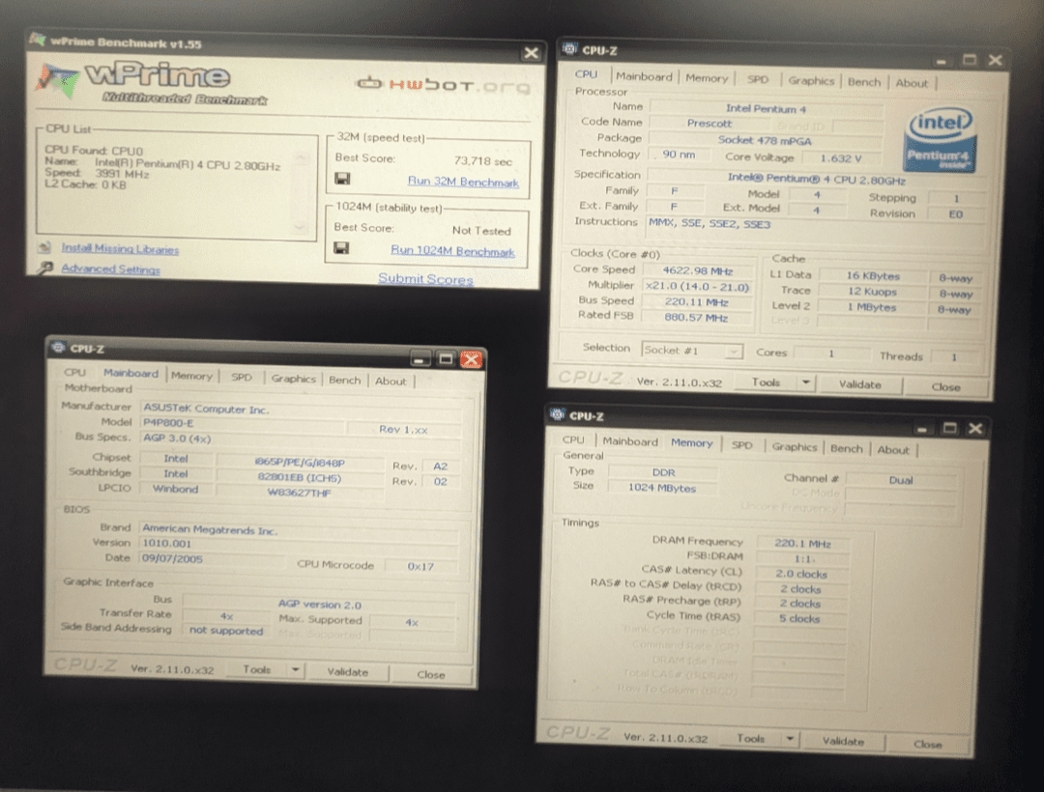Click the Run 32M Benchmark link

(x=463, y=182)
